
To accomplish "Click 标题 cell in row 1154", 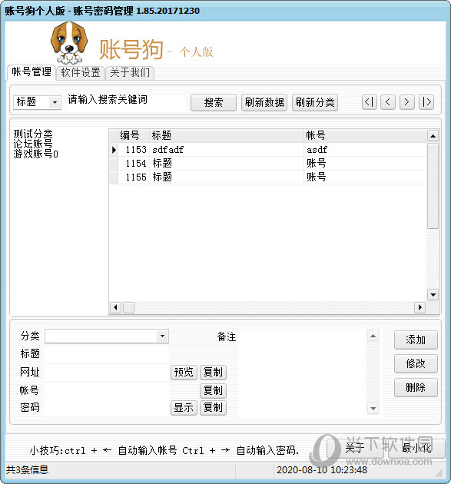I will point(227,164).
